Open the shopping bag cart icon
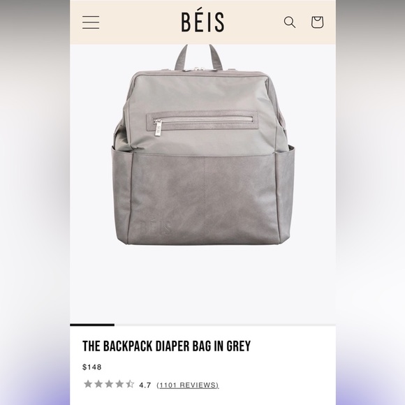Viewport: 405px width, 405px height. pos(317,22)
